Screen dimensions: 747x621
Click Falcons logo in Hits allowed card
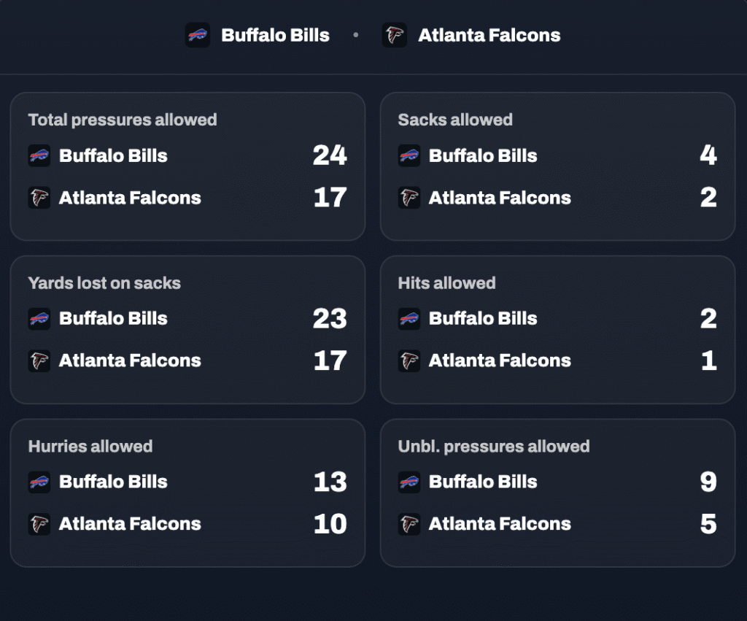pos(409,360)
